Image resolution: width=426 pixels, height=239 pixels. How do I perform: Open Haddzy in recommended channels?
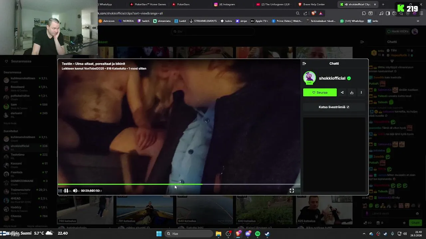coord(26,209)
